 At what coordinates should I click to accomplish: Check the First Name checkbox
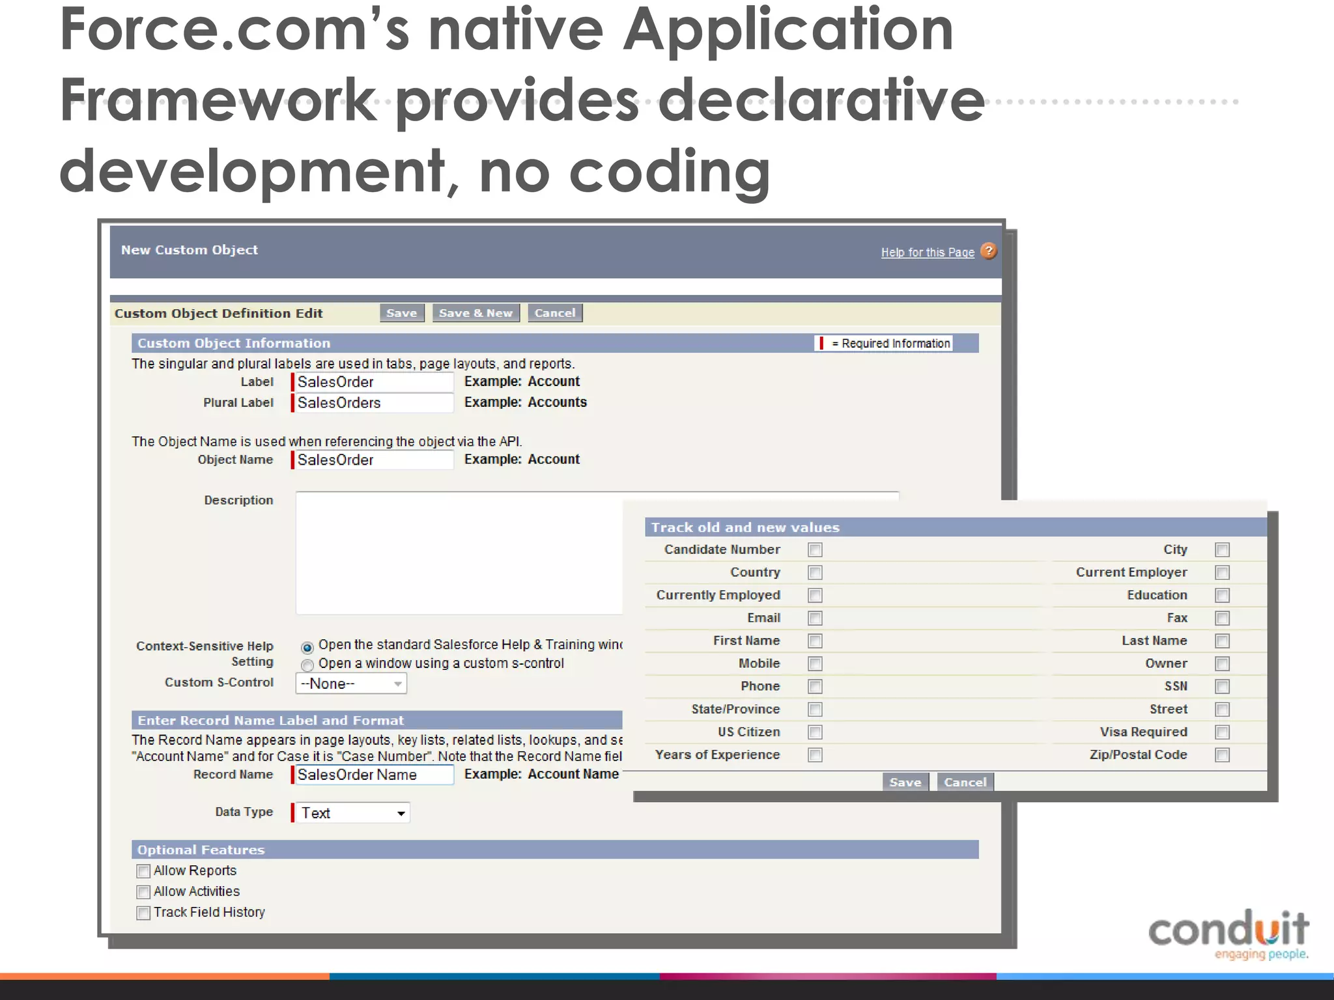pyautogui.click(x=815, y=641)
